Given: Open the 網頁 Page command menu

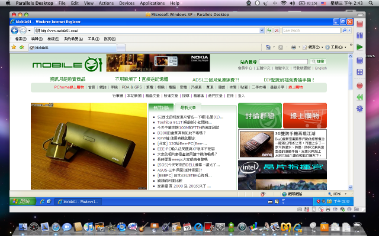Looking at the screenshot, I should click(313, 47).
